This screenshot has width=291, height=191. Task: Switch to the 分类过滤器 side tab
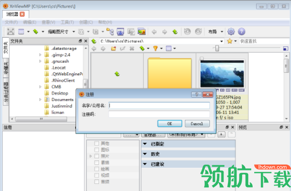[x=6, y=92]
